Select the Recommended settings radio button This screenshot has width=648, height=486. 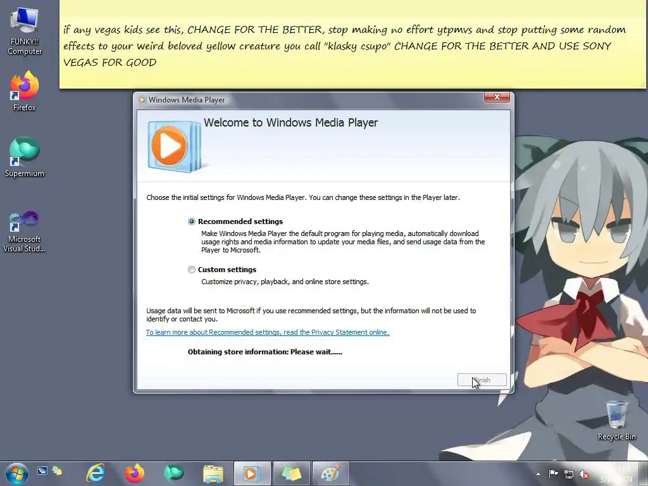pos(191,221)
